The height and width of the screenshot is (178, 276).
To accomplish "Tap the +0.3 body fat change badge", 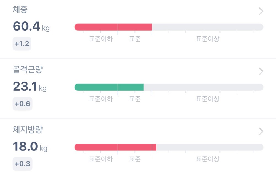I will [22, 164].
